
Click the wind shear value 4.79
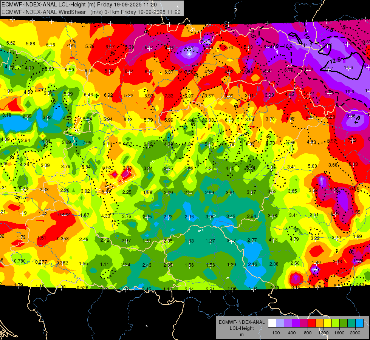pyautogui.click(x=294, y=239)
